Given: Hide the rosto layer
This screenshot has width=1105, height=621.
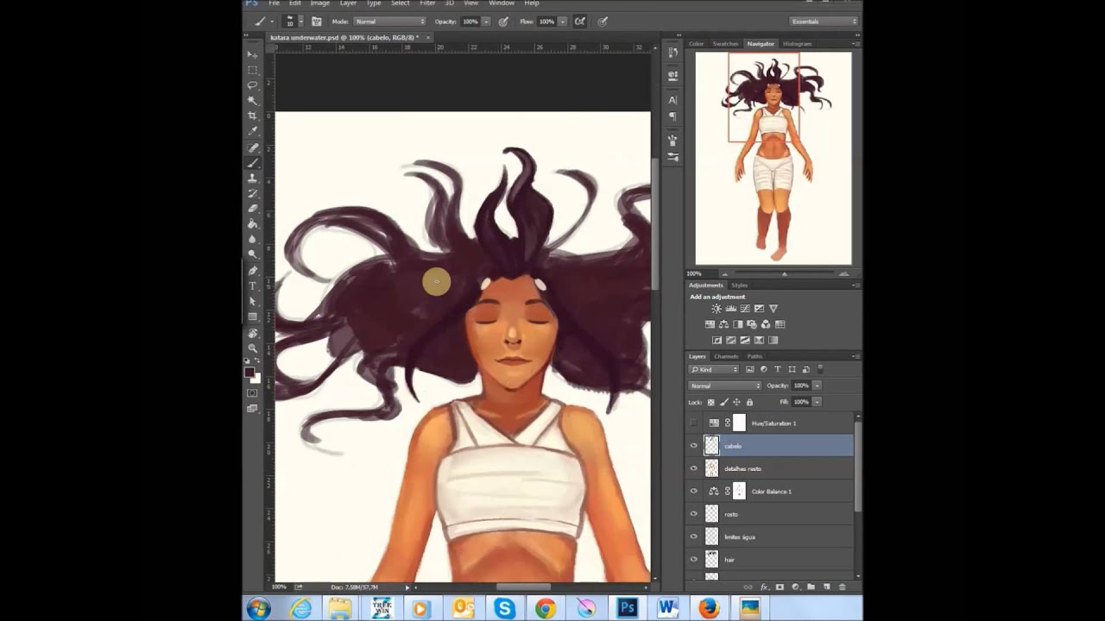Looking at the screenshot, I should pyautogui.click(x=693, y=514).
